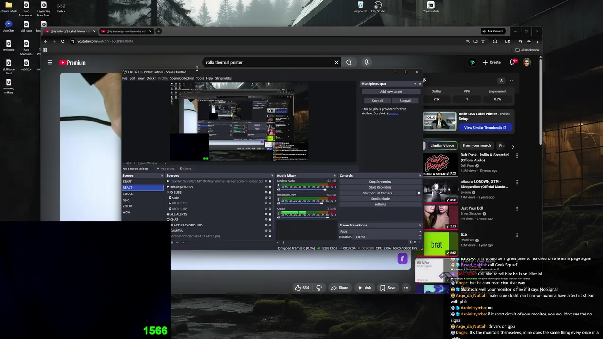Open StreamLabels desktop shortcut
Image resolution: width=603 pixels, height=339 pixels.
tap(431, 7)
